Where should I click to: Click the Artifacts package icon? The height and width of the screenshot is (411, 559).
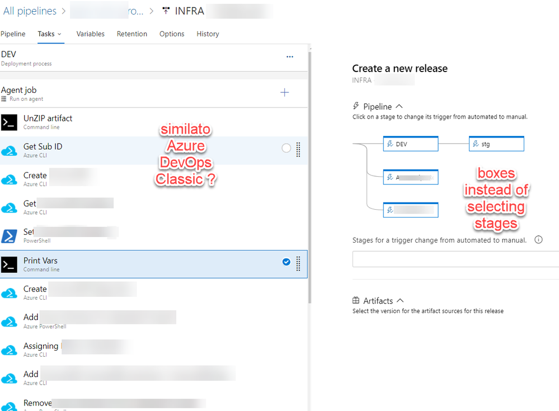point(356,300)
